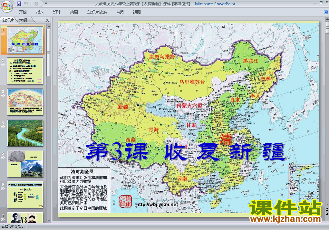Select slide 4 river landscape thumbnail
Screen dimensions: 329x231
point(25,133)
